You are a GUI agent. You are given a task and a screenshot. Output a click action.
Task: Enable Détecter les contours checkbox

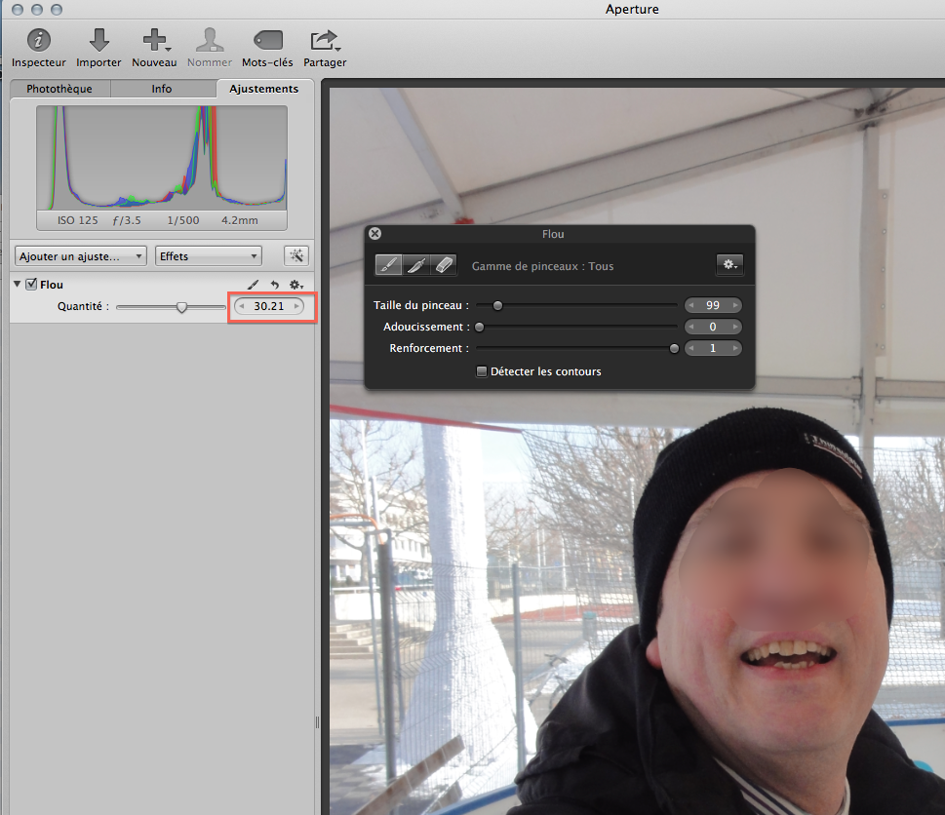[482, 371]
